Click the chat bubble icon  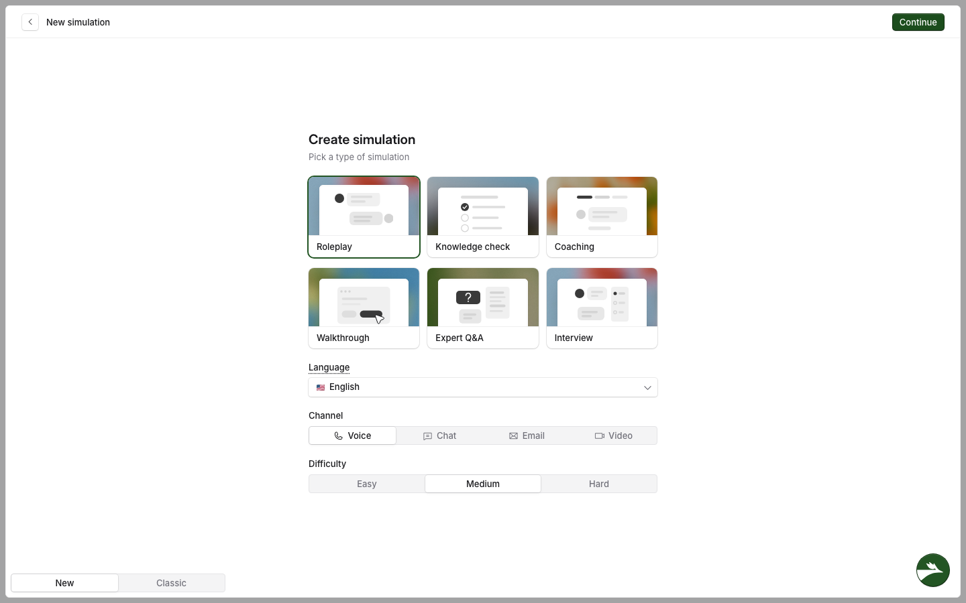(x=427, y=436)
